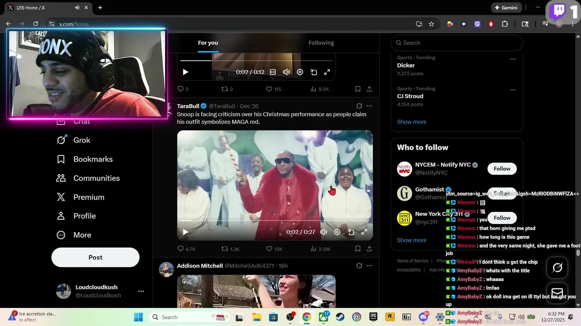581x326 pixels.
Task: Open the Windows Start menu
Action: click(138, 317)
